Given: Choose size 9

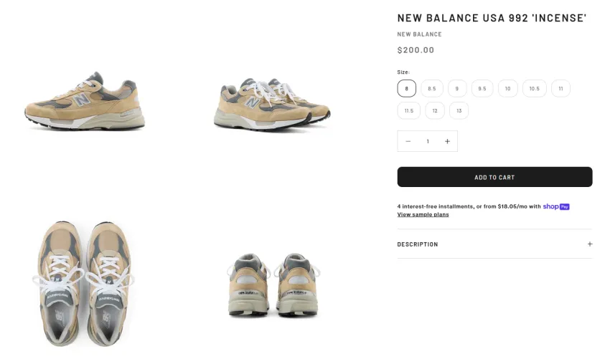Looking at the screenshot, I should click(x=457, y=89).
